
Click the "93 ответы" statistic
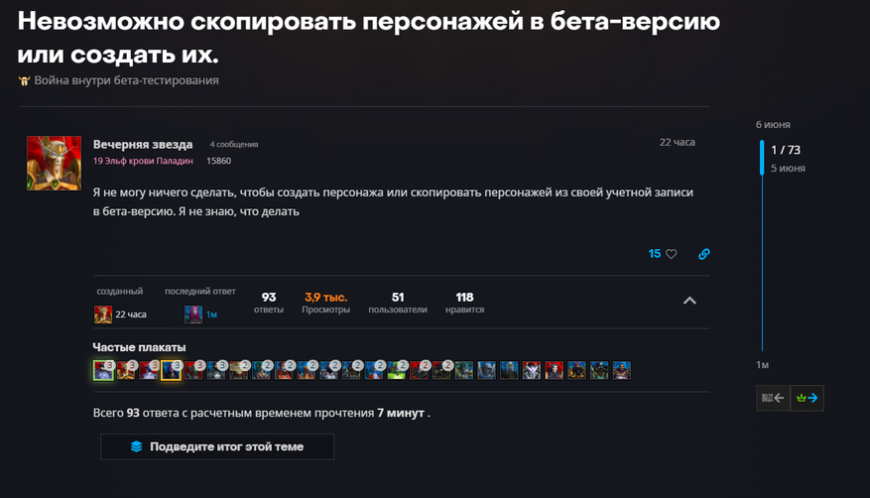pos(269,303)
